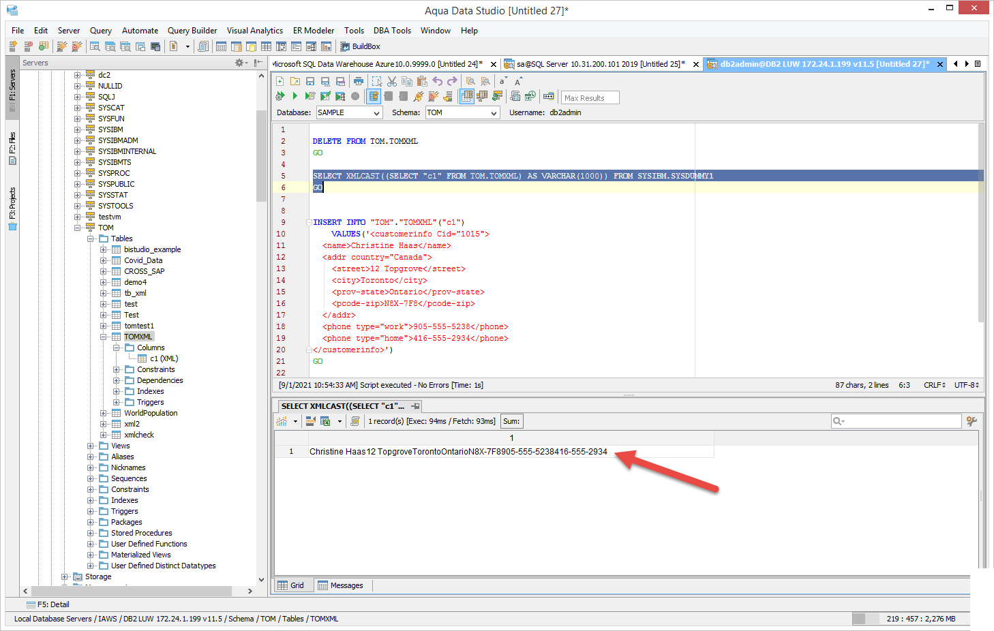Open the DBA Tools menu
Screen dimensions: 994x631
tap(392, 31)
